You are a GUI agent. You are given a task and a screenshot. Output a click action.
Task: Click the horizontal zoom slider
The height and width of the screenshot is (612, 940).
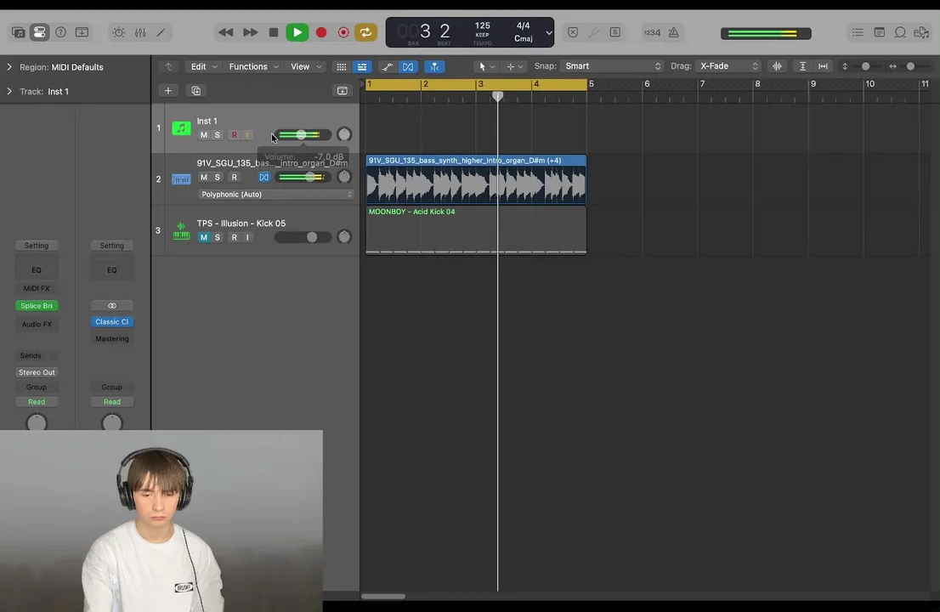coord(909,66)
